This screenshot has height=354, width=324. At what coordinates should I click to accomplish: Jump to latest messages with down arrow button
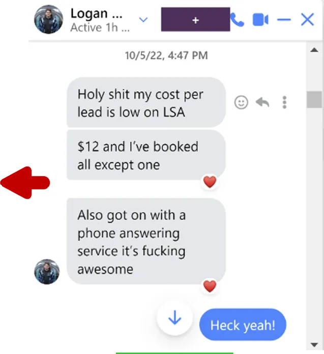coord(175,318)
